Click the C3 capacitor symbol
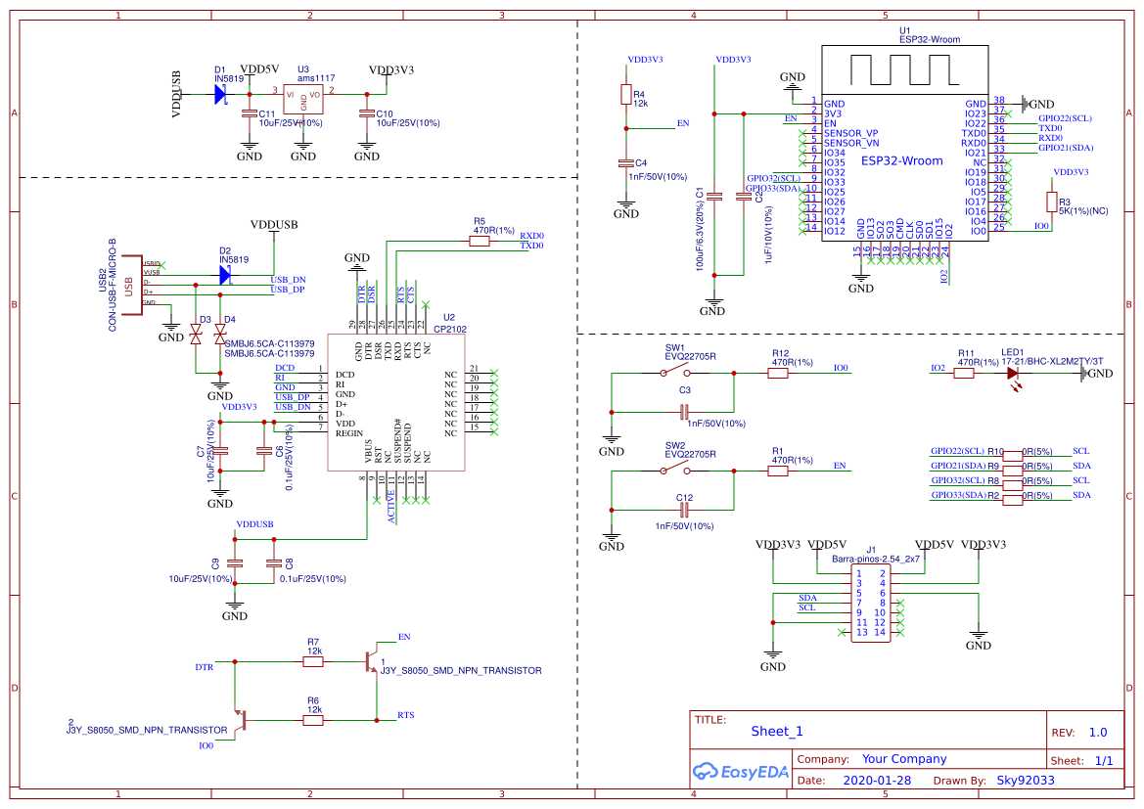This screenshot has width=1144, height=809. (x=684, y=412)
